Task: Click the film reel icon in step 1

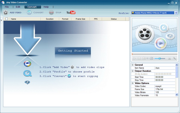Action: tap(72, 67)
